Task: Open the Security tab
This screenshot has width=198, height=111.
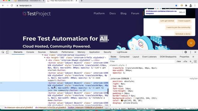Action: (107, 52)
